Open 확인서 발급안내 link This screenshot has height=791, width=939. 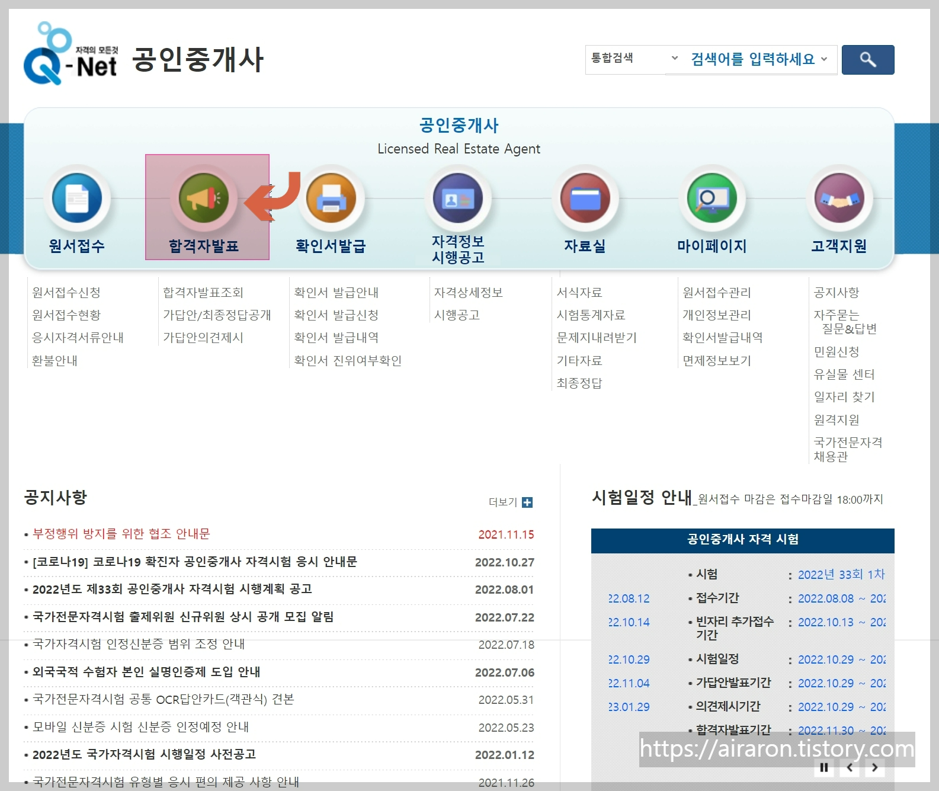pyautogui.click(x=336, y=292)
